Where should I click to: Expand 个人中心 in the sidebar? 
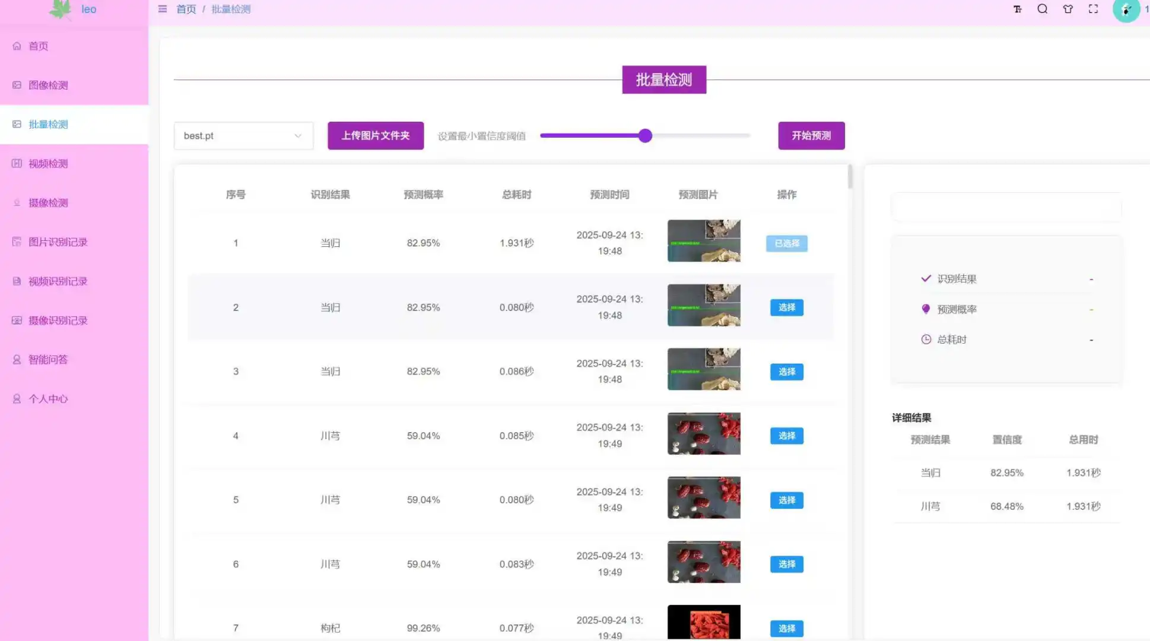click(47, 398)
